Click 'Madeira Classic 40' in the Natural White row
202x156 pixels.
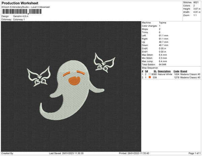coord(190,74)
